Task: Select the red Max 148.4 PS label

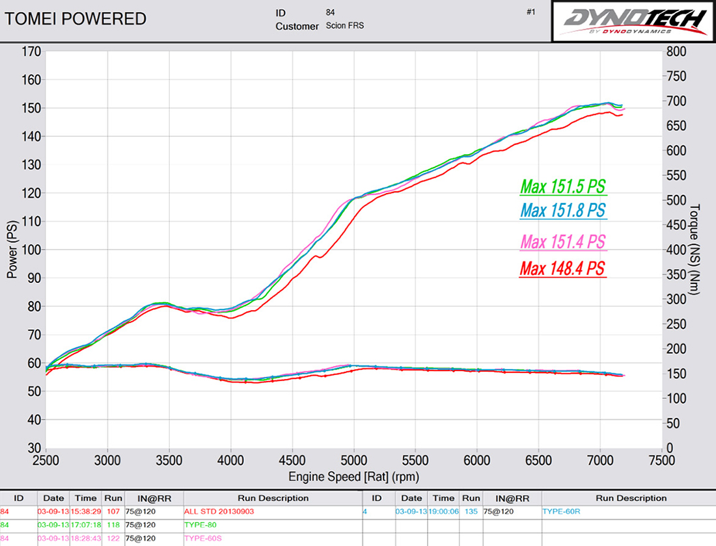Action: tap(563, 268)
